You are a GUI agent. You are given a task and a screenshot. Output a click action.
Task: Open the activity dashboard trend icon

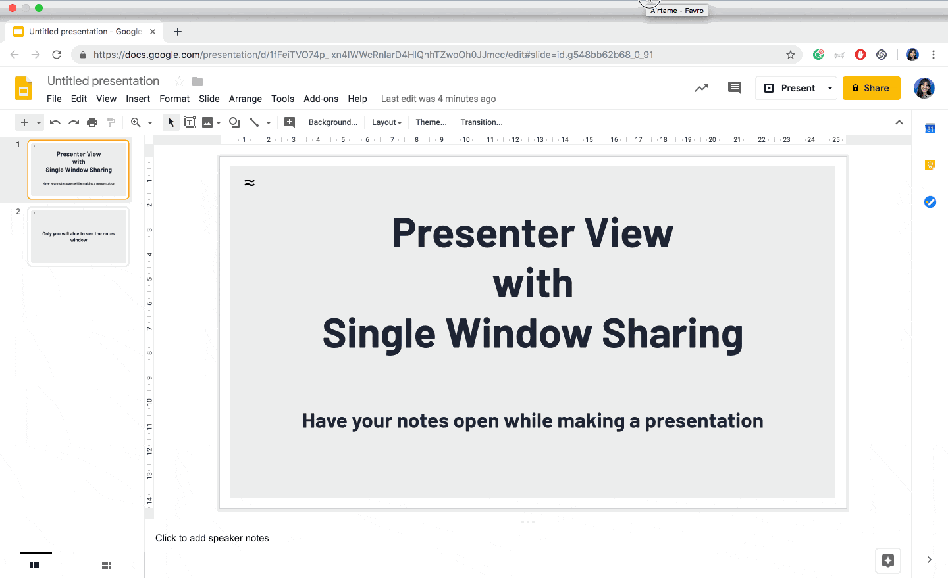tap(701, 88)
